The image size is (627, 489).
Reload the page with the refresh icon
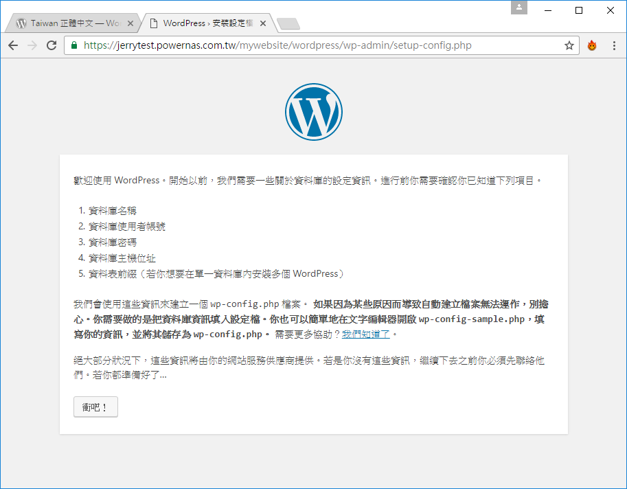(x=52, y=45)
